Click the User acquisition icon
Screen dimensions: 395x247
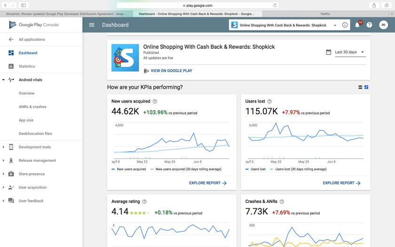11,187
